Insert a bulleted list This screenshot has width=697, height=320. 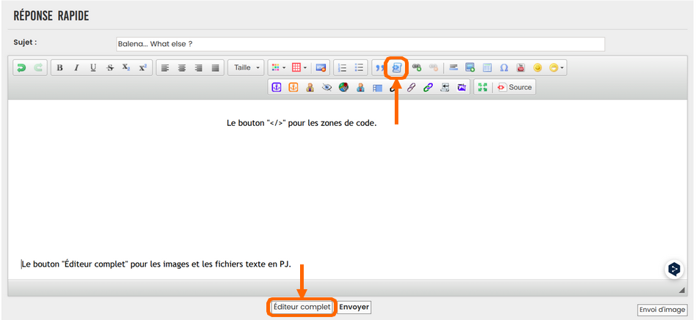[x=359, y=68]
